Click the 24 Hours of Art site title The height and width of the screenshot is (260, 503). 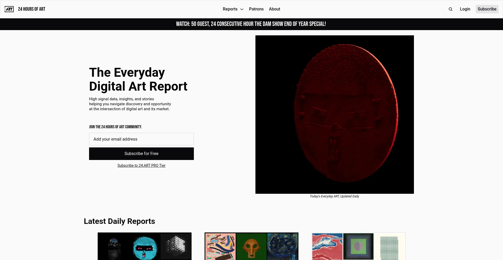[32, 9]
